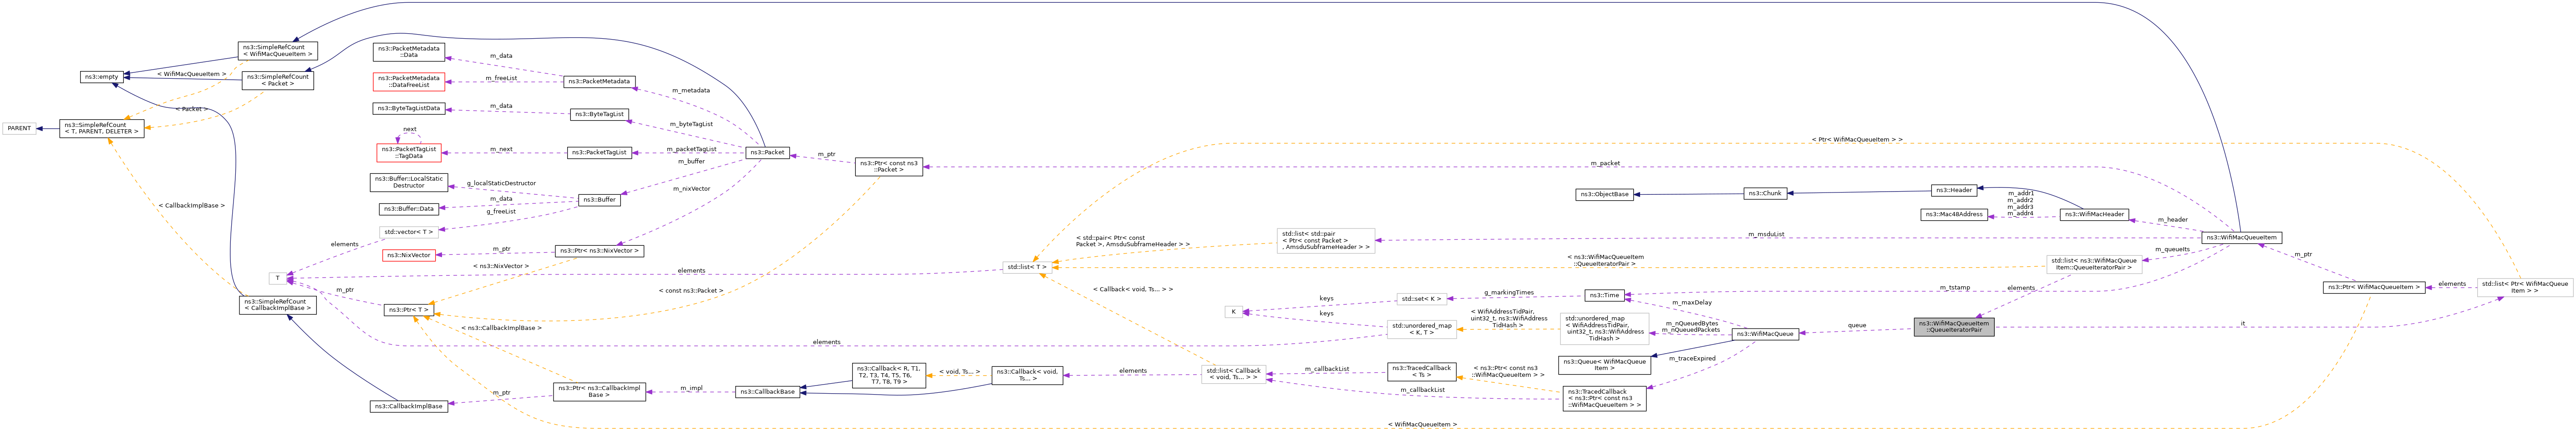
Task: Open ns3::Callback< R, T1, T2... > node
Action: [x=890, y=375]
